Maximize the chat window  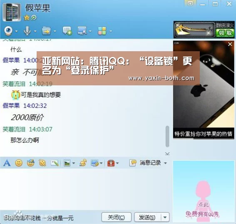click(x=215, y=3)
